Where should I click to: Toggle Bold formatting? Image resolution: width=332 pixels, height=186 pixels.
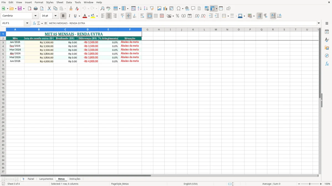pyautogui.click(x=63, y=16)
